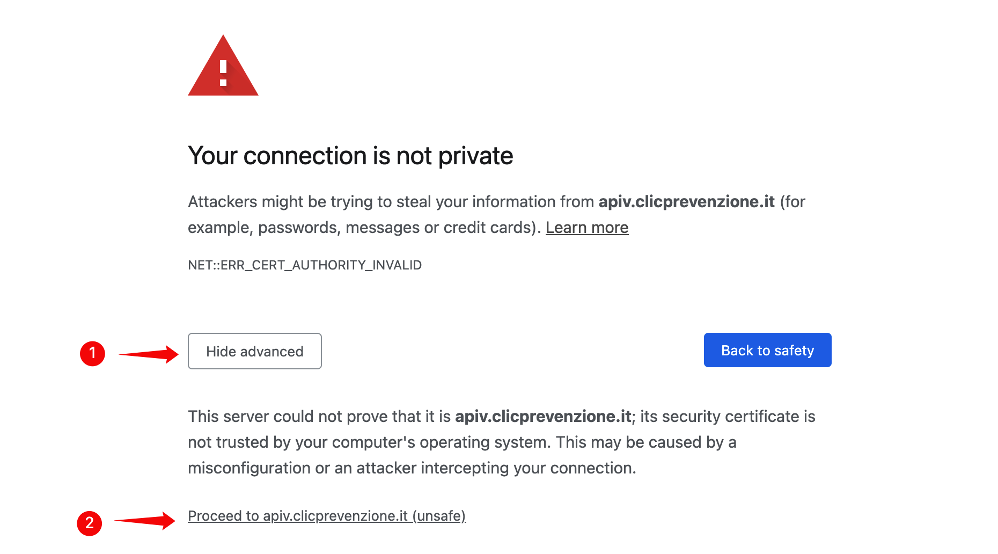Proceed to apiv.clicprevenzione.it (unsafe) link
The height and width of the screenshot is (554, 998).
[x=327, y=516]
